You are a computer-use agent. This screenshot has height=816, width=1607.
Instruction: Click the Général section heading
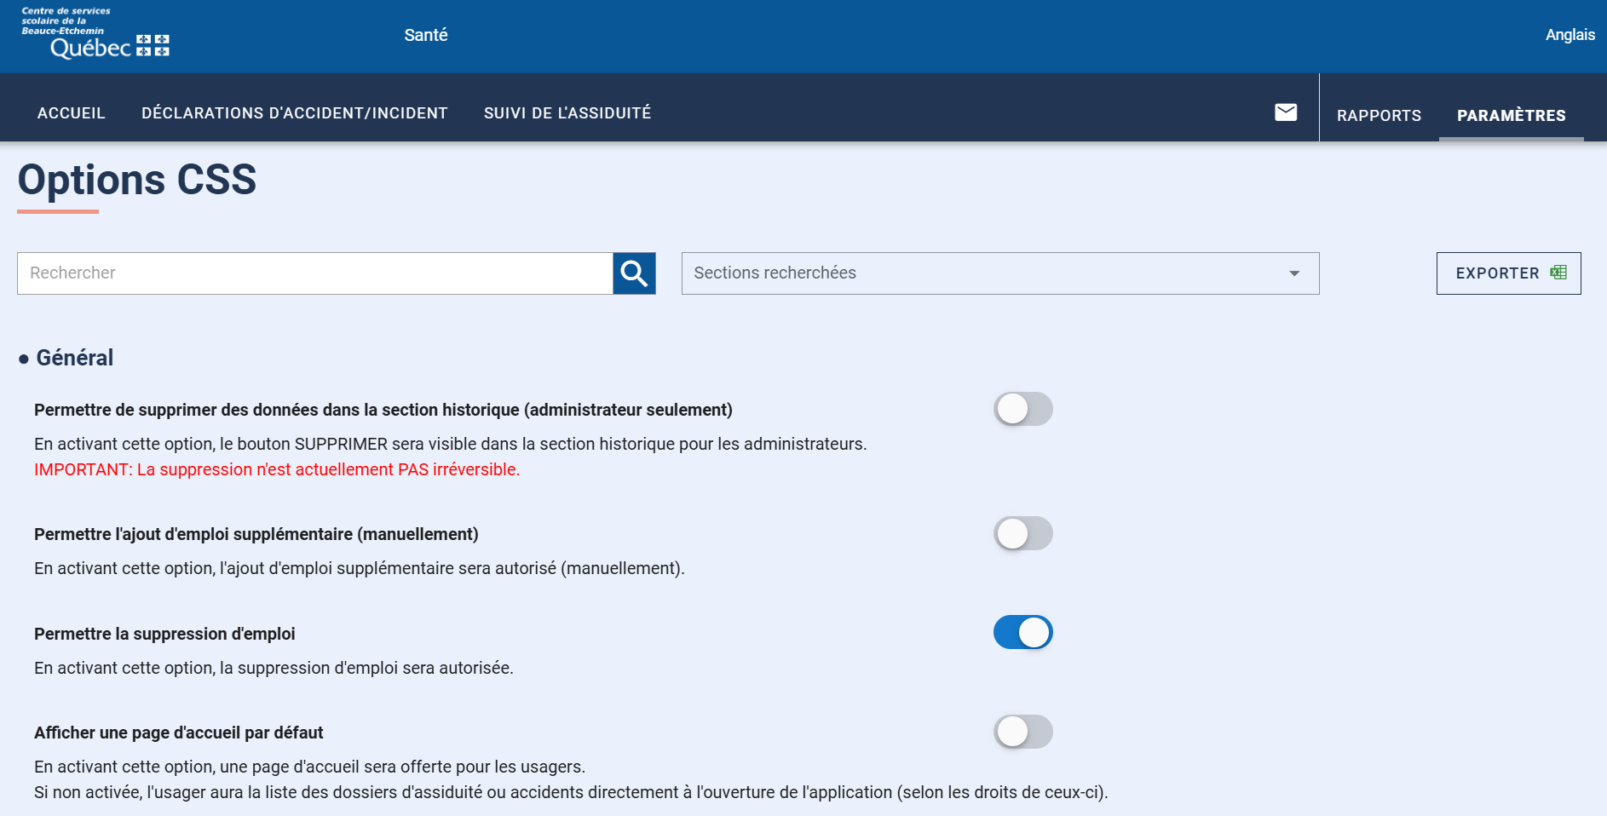74,358
